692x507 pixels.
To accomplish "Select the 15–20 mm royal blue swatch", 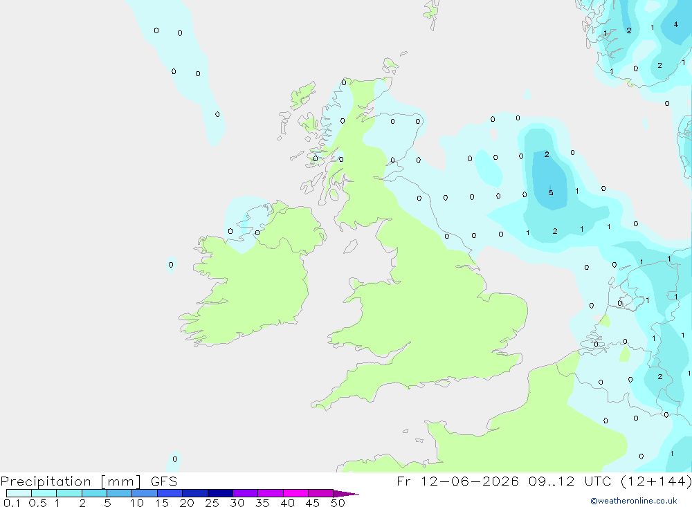I will (170, 493).
